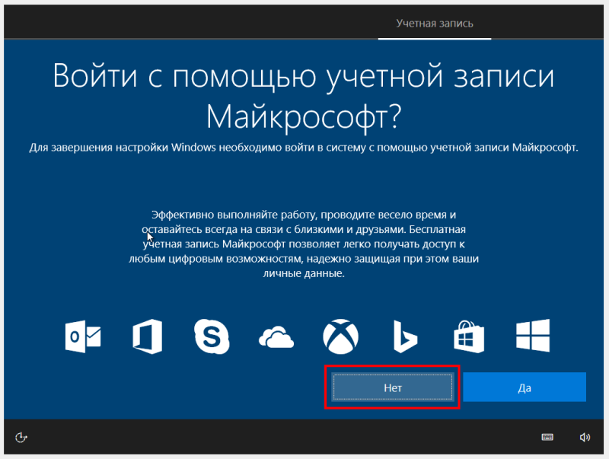609x459 pixels.
Task: Open the on-screen keyboard icon
Action: (547, 437)
